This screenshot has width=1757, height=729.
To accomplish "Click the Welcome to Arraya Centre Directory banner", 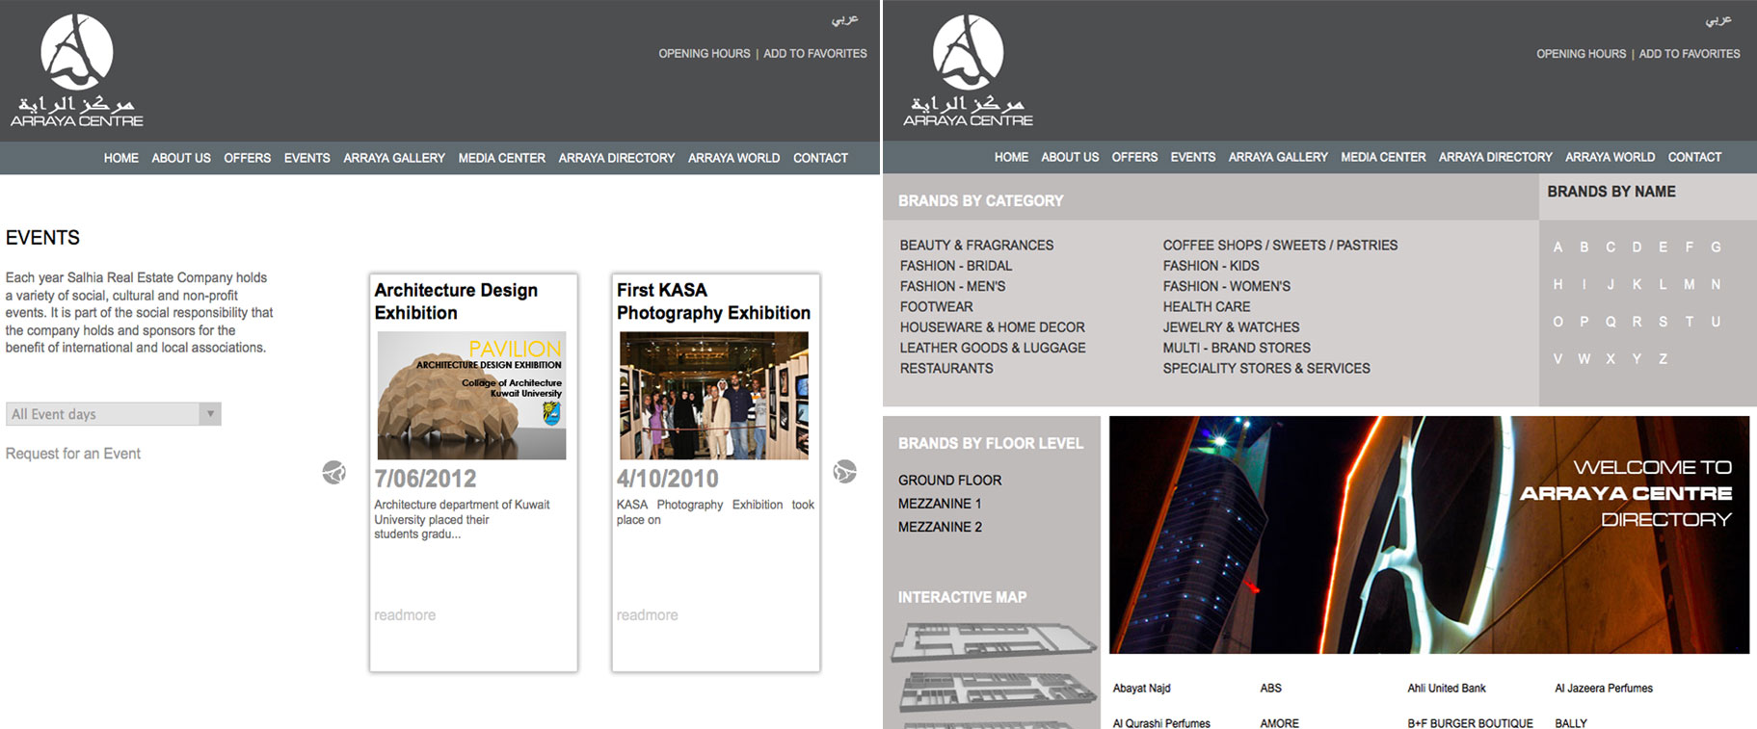I will pos(1429,534).
